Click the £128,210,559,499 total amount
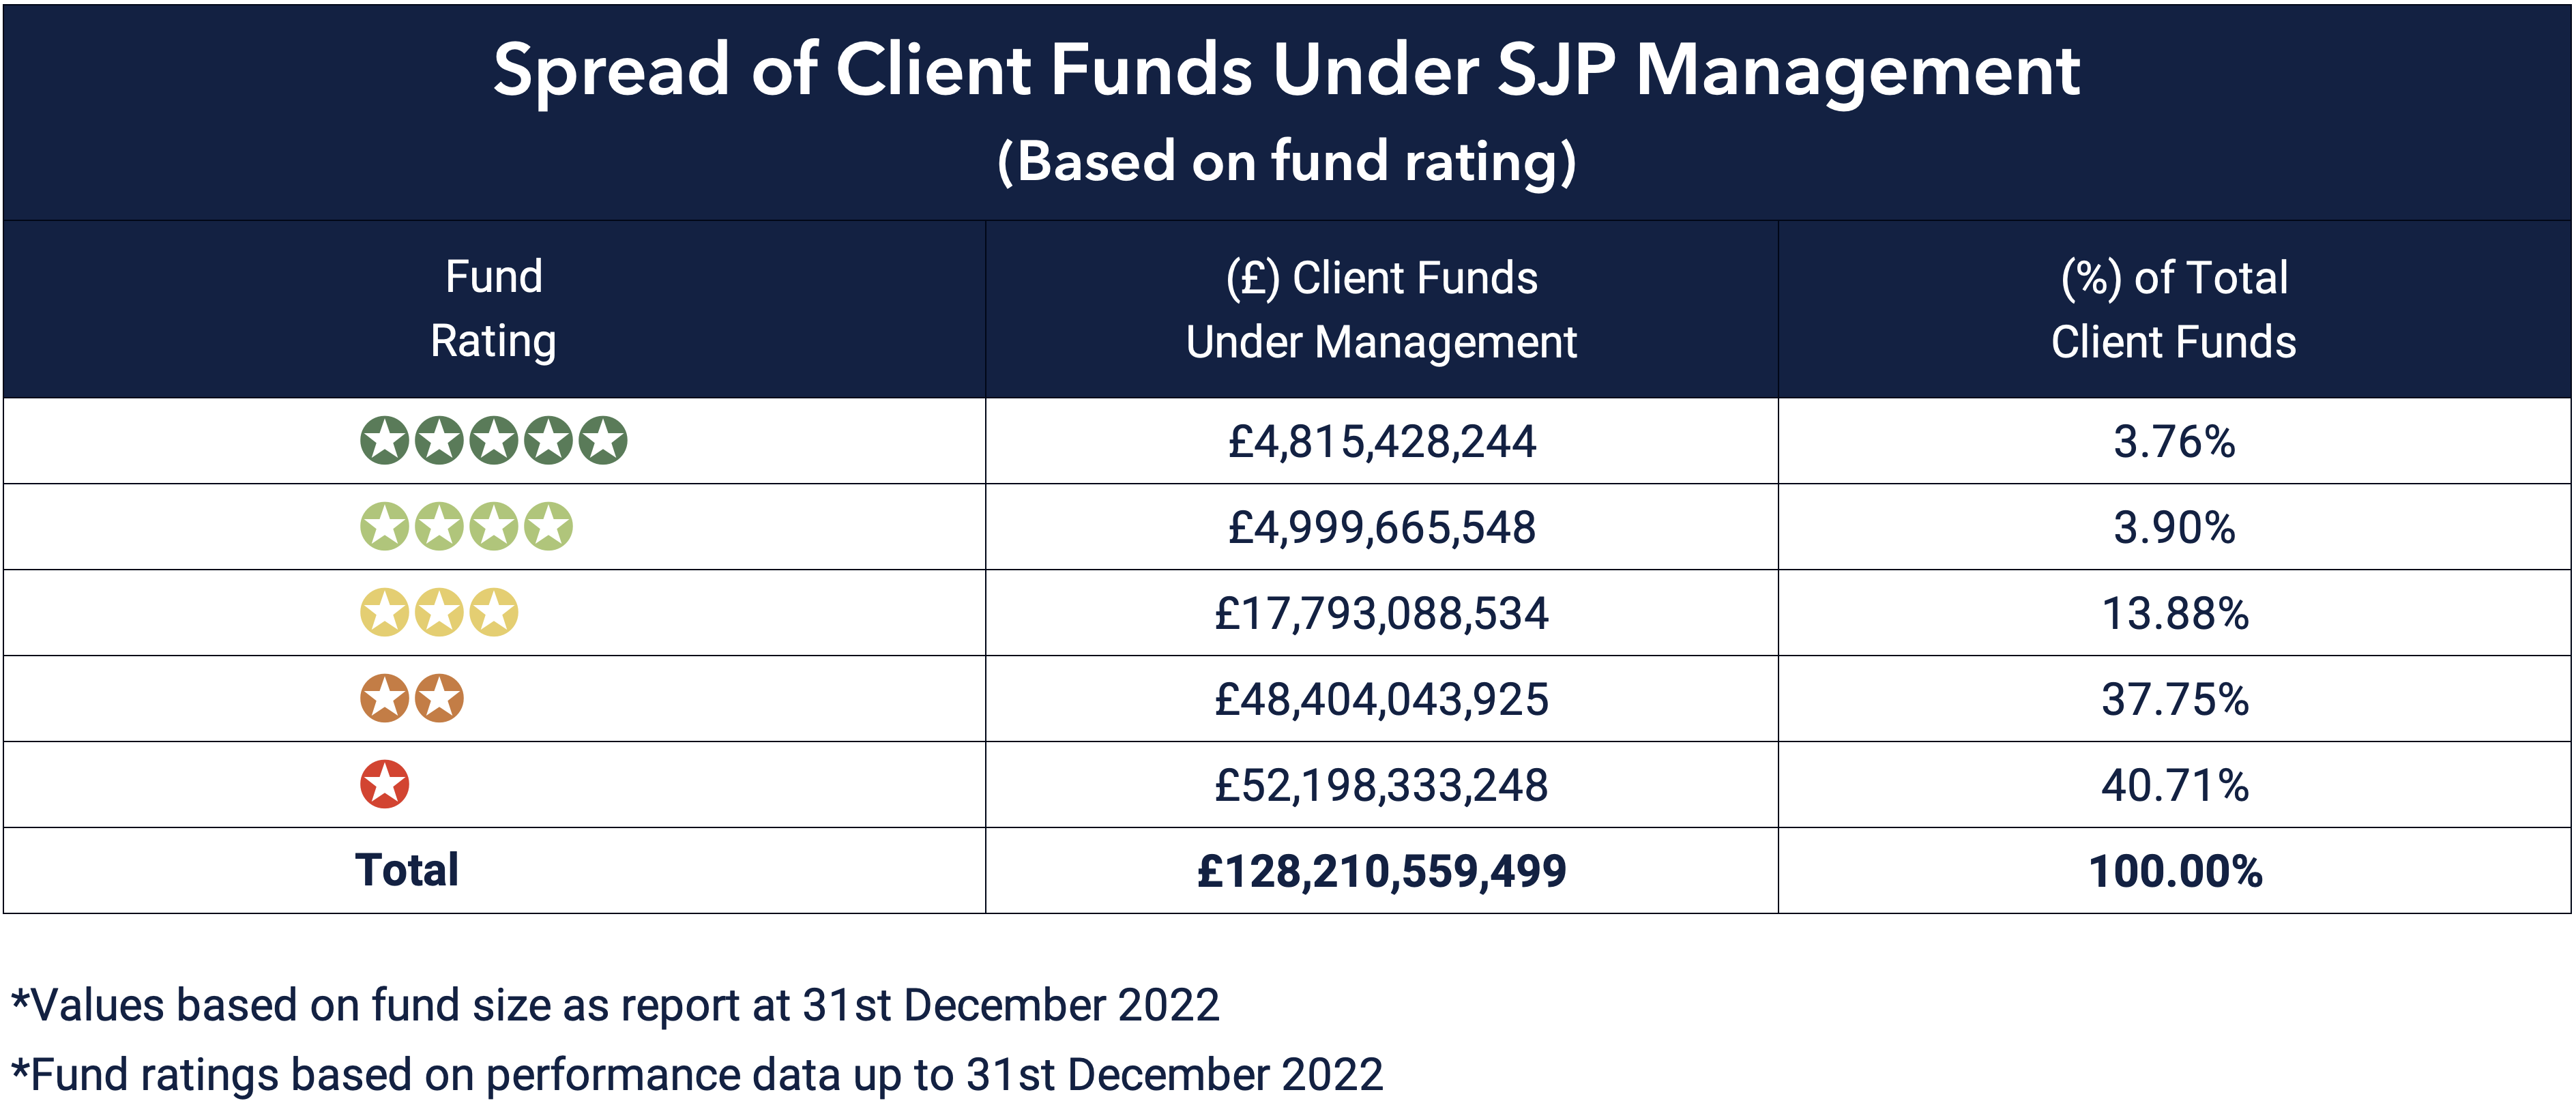Viewport: 2576px width, 1116px height. click(1381, 871)
